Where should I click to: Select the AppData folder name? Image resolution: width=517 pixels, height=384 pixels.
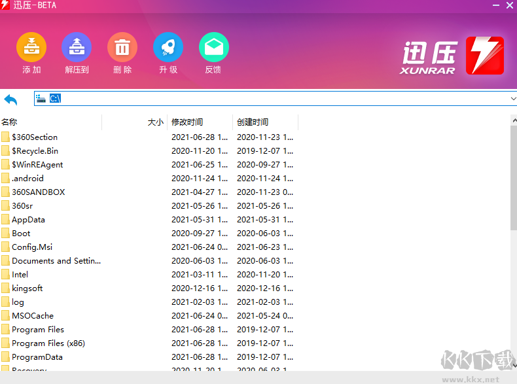pos(28,220)
